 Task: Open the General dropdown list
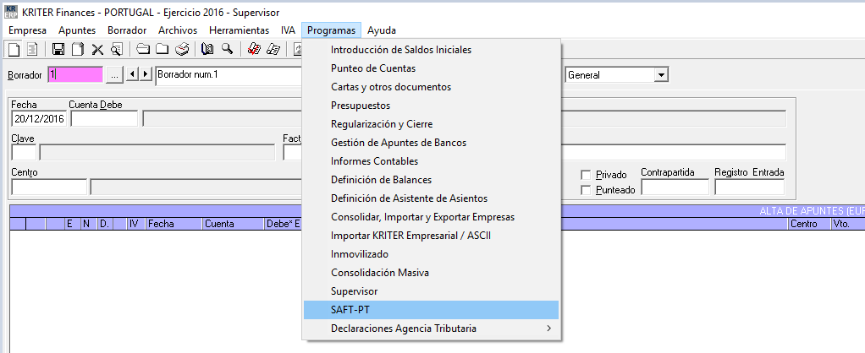coord(661,75)
